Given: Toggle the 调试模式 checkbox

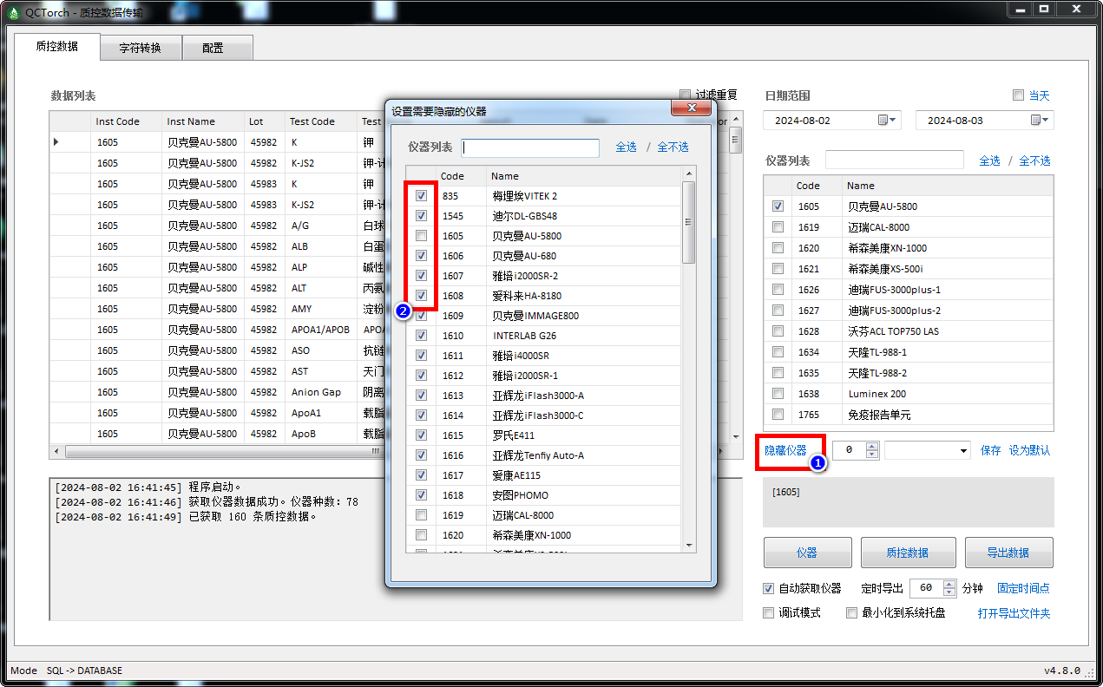Looking at the screenshot, I should point(768,613).
